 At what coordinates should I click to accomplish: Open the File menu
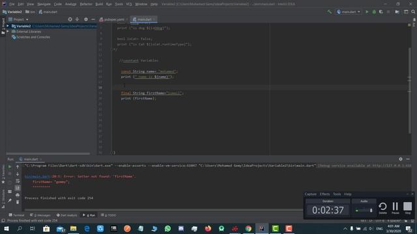(12, 4)
